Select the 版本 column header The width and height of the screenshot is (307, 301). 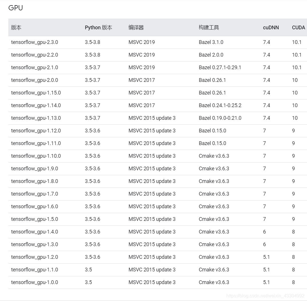16,28
